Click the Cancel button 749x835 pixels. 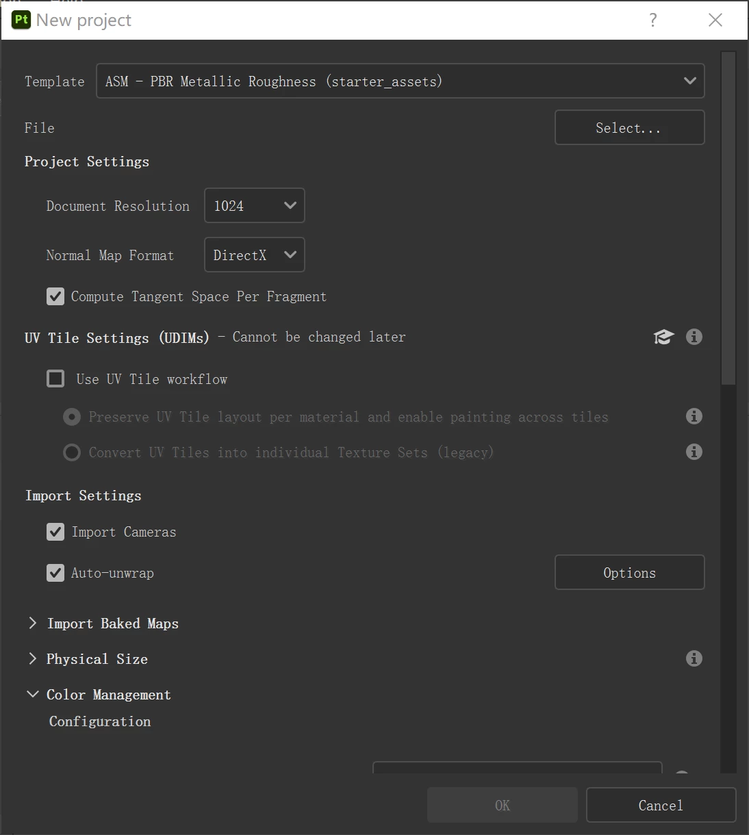click(x=661, y=805)
